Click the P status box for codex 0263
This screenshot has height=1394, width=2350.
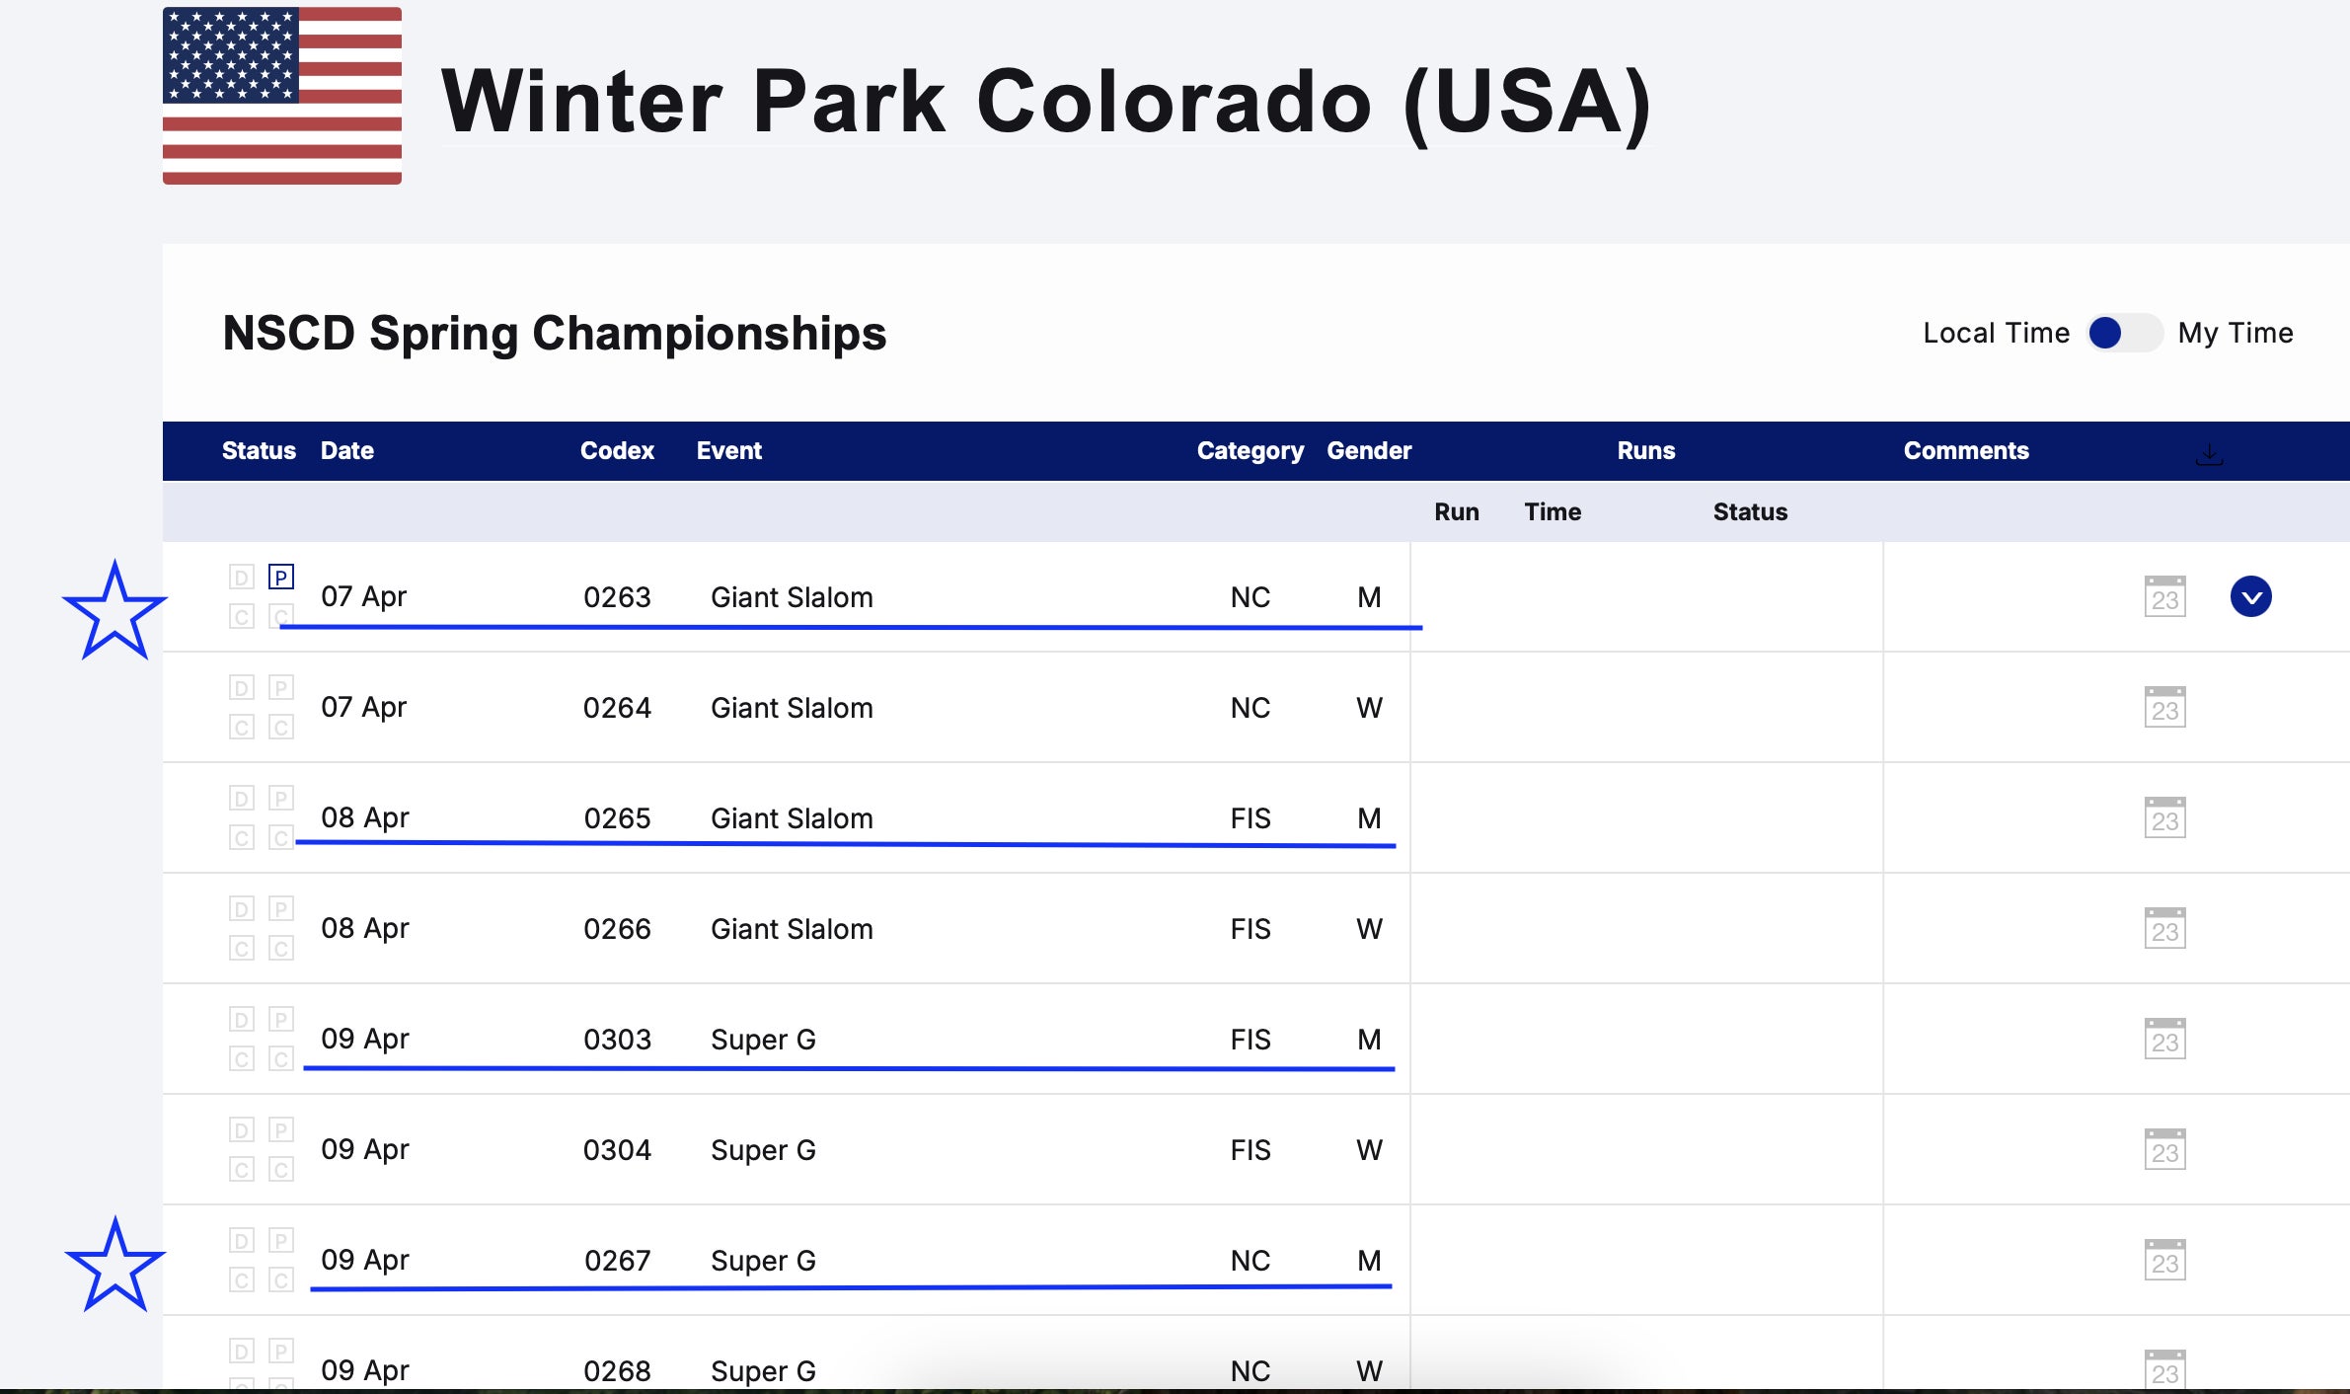click(281, 577)
